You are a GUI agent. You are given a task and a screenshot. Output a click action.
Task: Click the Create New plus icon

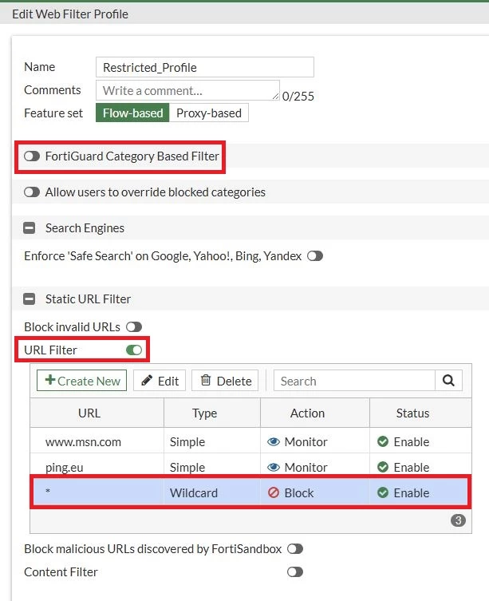coord(49,380)
